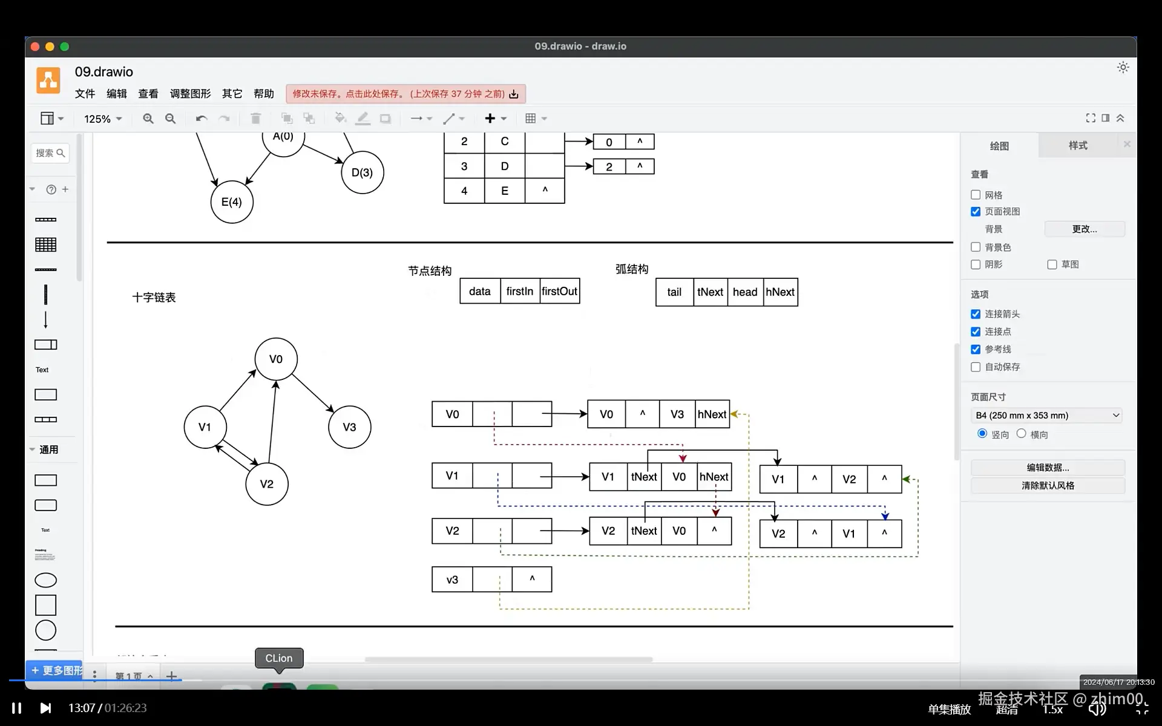This screenshot has height=726, width=1162.
Task: Enable the 网格 grid checkbox
Action: tap(976, 195)
